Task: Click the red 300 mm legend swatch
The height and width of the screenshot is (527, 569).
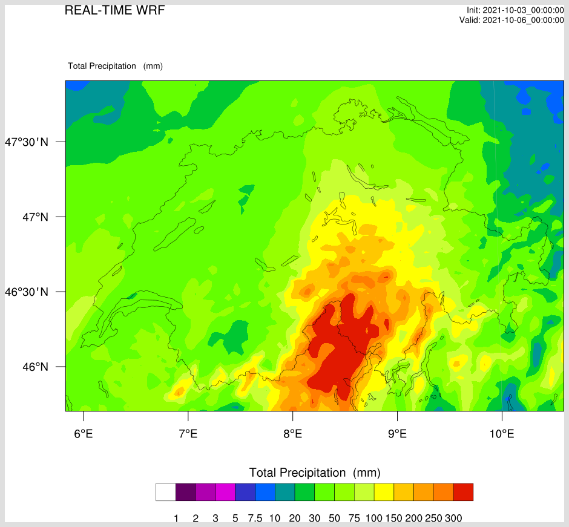Action: tap(464, 492)
